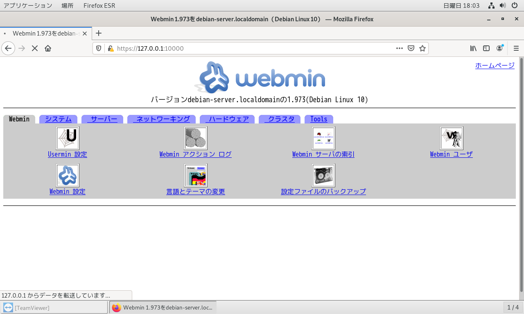Open the 場所 menu
The image size is (524, 314).
coord(68,6)
